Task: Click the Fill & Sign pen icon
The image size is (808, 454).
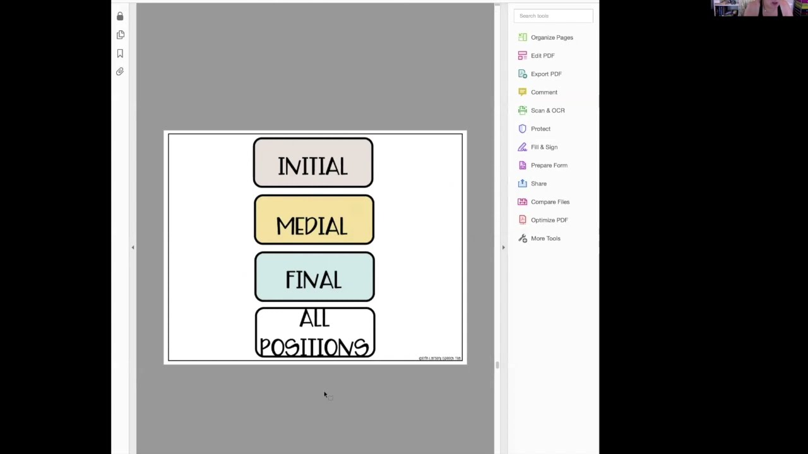Action: 522,147
